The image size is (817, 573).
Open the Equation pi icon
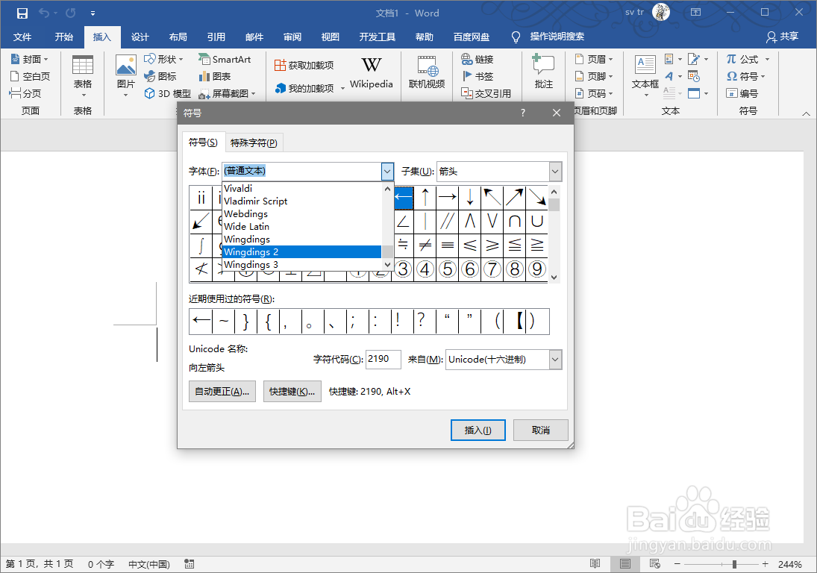click(x=731, y=59)
